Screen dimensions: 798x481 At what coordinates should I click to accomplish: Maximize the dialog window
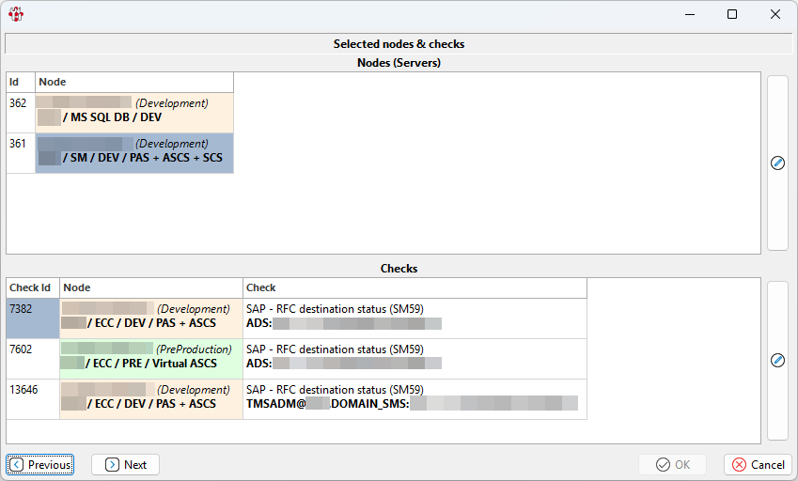pos(732,14)
